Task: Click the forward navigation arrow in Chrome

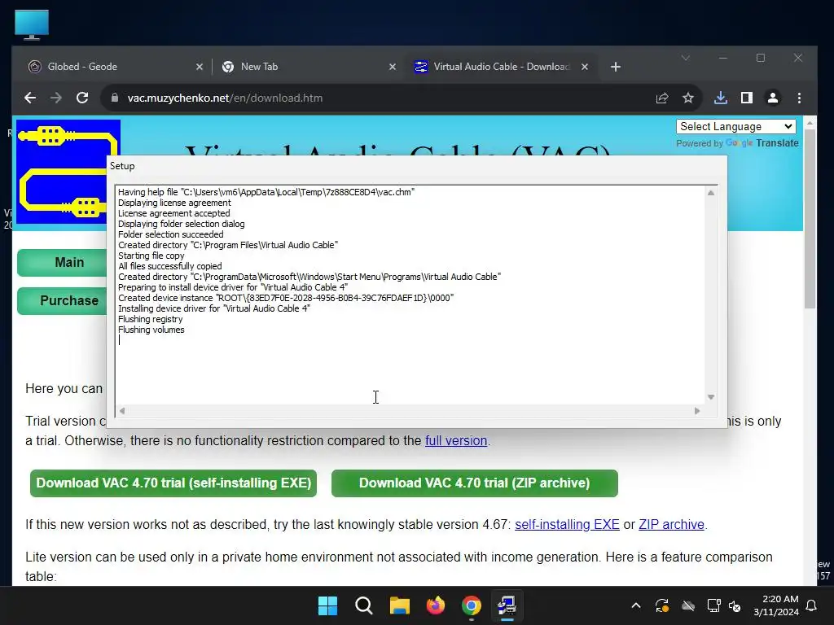Action: point(56,98)
